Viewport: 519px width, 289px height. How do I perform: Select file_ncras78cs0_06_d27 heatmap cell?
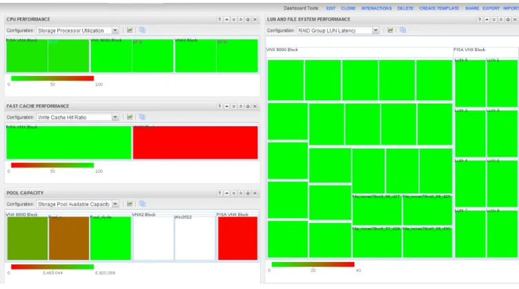point(377,210)
